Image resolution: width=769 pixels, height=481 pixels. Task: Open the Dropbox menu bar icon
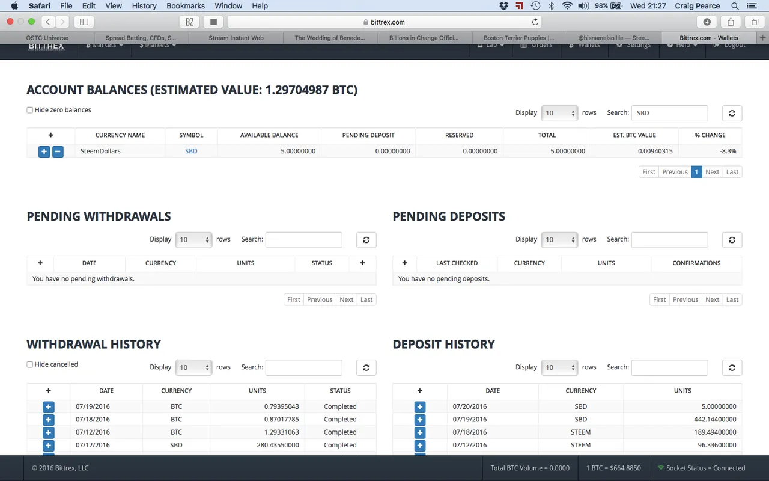[504, 6]
